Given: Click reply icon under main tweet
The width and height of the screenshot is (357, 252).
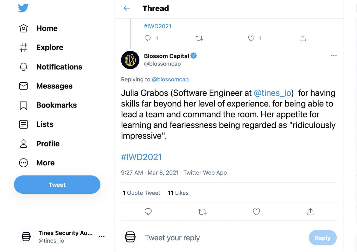Looking at the screenshot, I should pyautogui.click(x=148, y=212).
